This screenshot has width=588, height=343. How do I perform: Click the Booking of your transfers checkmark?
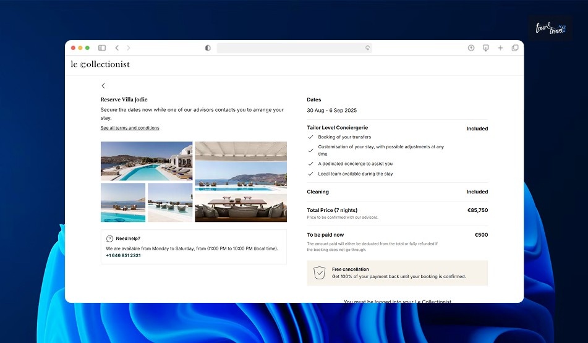point(310,137)
